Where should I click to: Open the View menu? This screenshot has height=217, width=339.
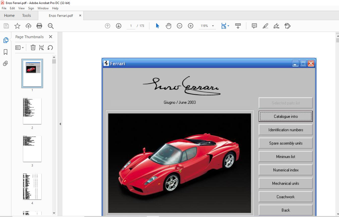click(x=22, y=8)
